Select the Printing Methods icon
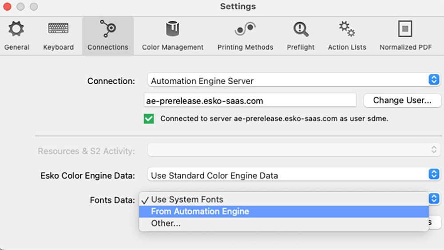 point(245,30)
